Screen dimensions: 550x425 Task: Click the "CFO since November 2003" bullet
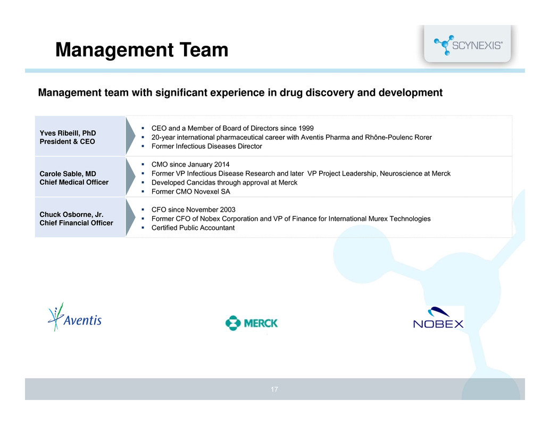[x=193, y=209]
